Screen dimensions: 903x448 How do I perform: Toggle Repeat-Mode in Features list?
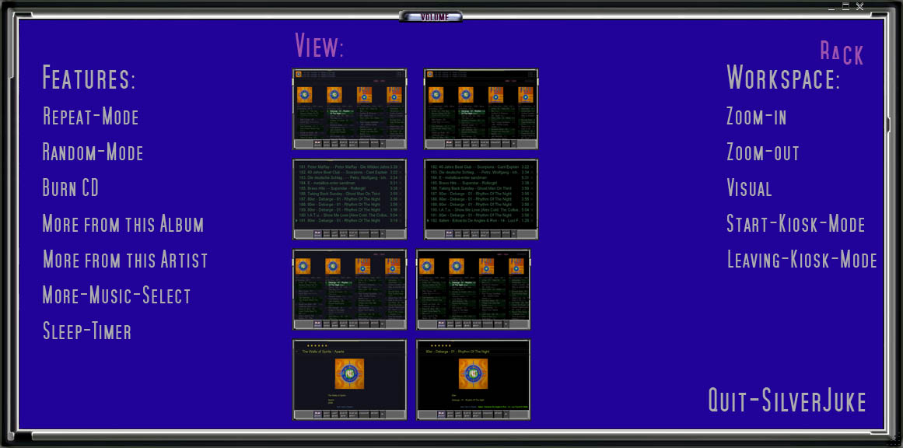(90, 117)
